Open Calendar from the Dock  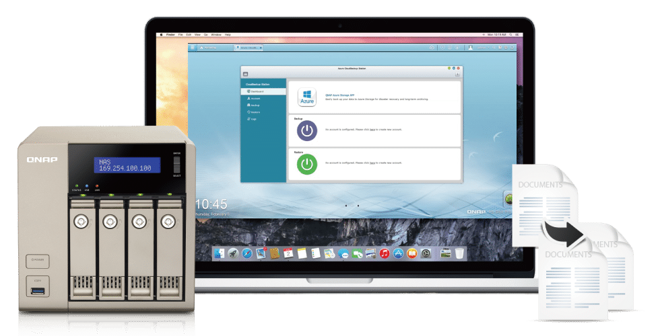coord(288,253)
